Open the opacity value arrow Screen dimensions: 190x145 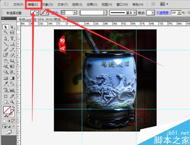pyautogui.click(x=179, y=13)
